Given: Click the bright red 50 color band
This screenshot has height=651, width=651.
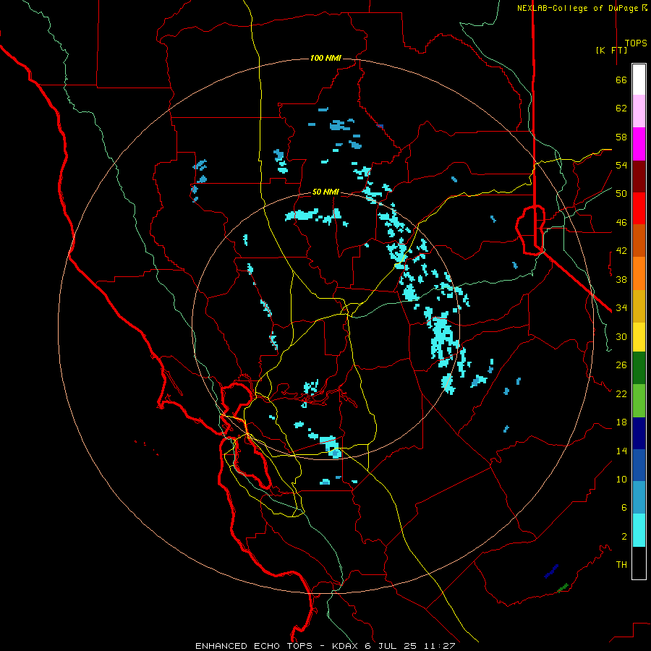Looking at the screenshot, I should [639, 208].
